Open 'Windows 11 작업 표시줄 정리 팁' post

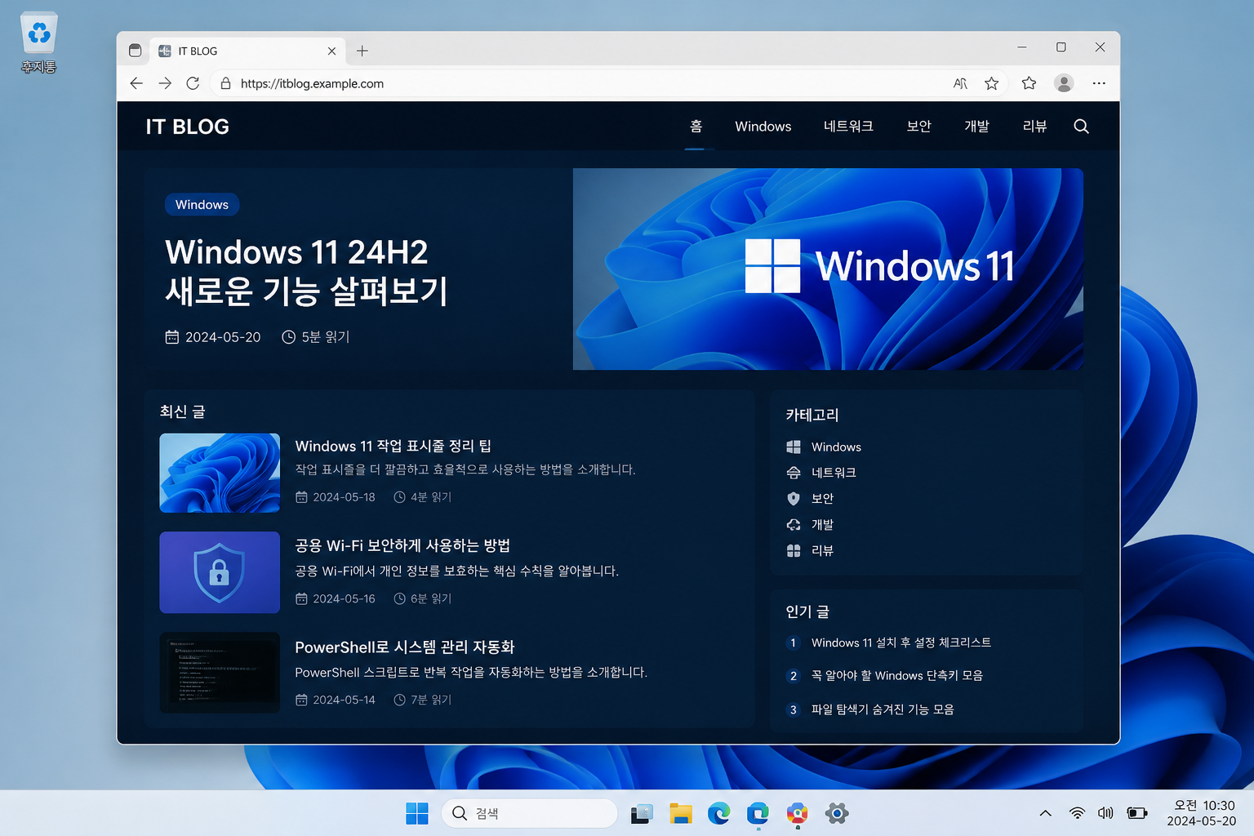(x=393, y=446)
